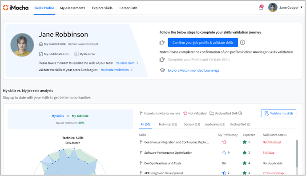
Task: Click Jane Robbinson's profile photo
Action: [22, 45]
